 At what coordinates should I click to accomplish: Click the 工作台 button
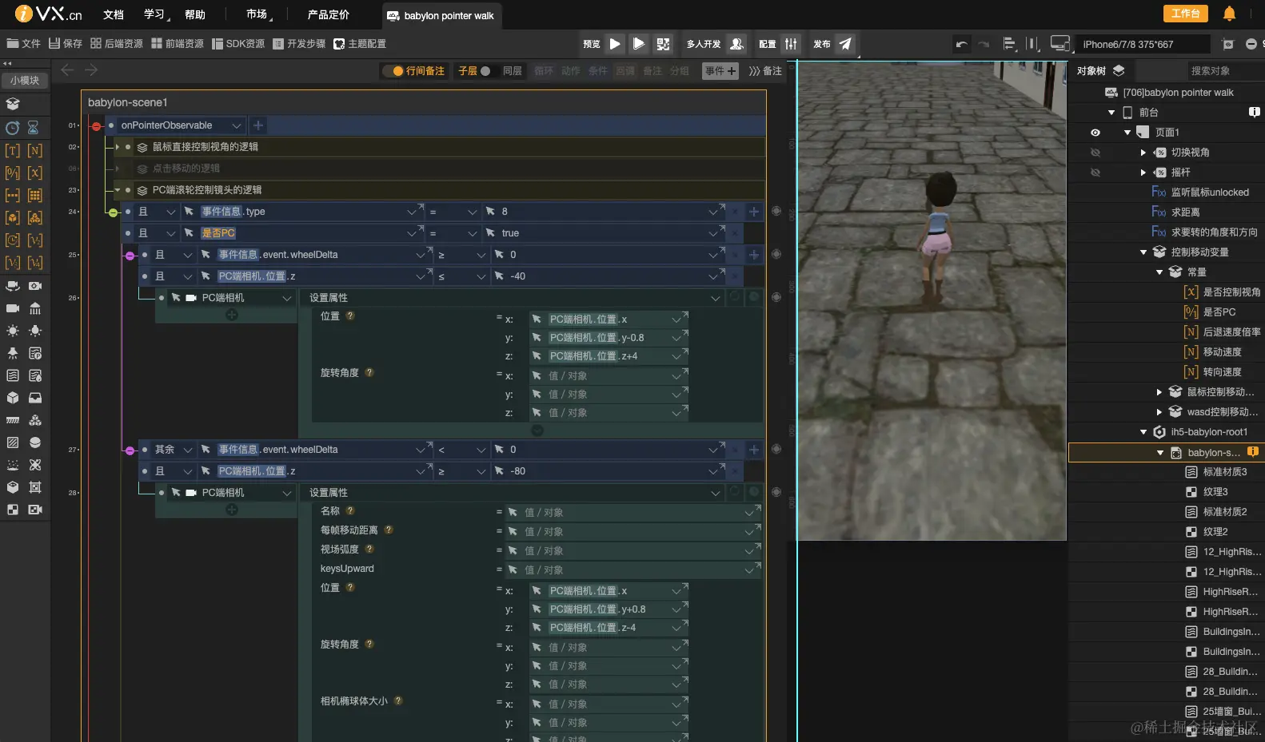(x=1185, y=14)
